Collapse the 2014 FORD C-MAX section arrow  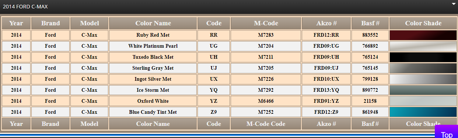(454, 4)
